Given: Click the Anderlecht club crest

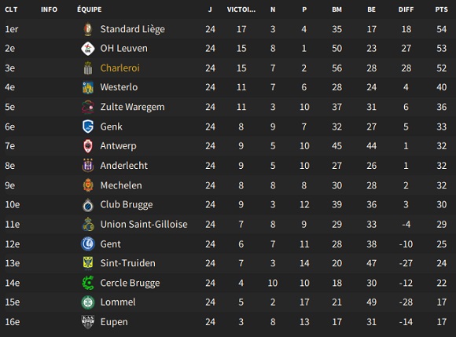Looking at the screenshot, I should pos(88,166).
